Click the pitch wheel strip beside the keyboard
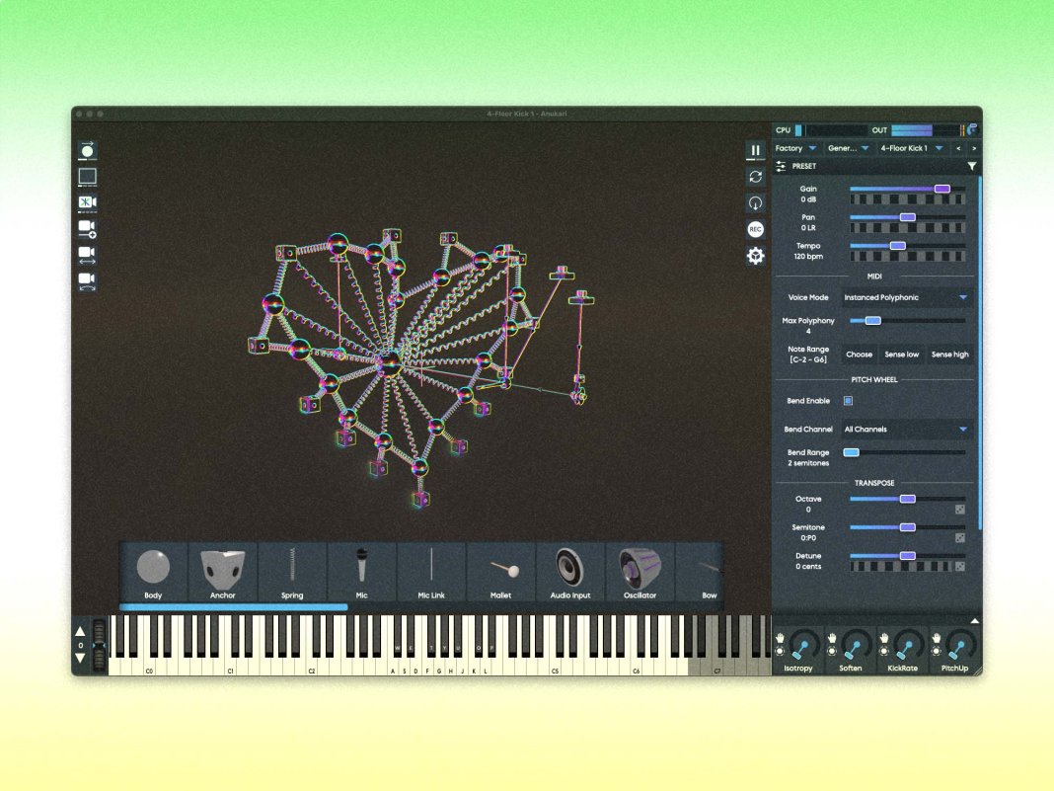The image size is (1054, 791). (x=99, y=645)
